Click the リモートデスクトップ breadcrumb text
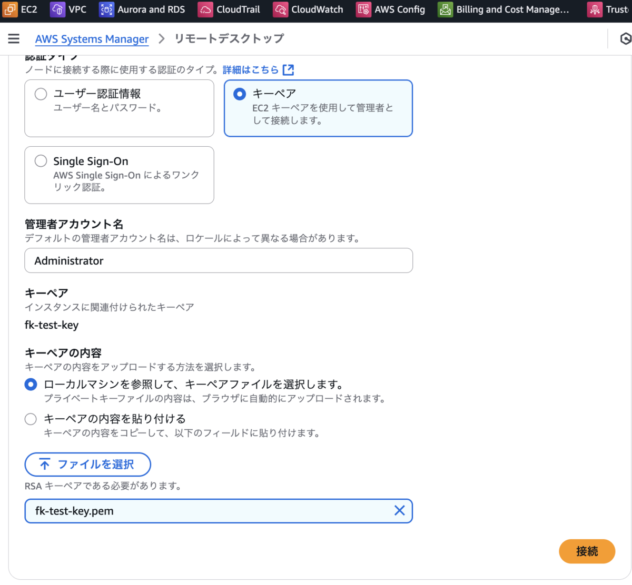The height and width of the screenshot is (585, 632). [229, 38]
